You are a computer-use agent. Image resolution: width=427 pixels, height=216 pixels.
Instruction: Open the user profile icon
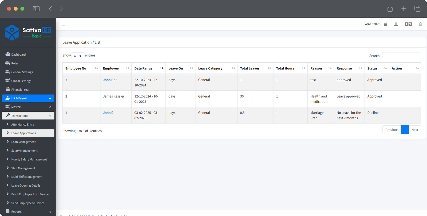pyautogui.click(x=420, y=24)
